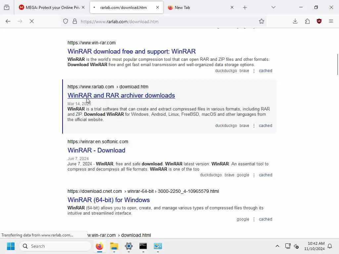Open Firefox from the taskbar
The image size is (339, 254).
pos(99,246)
